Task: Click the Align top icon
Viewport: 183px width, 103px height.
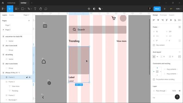Action: tap(167, 20)
